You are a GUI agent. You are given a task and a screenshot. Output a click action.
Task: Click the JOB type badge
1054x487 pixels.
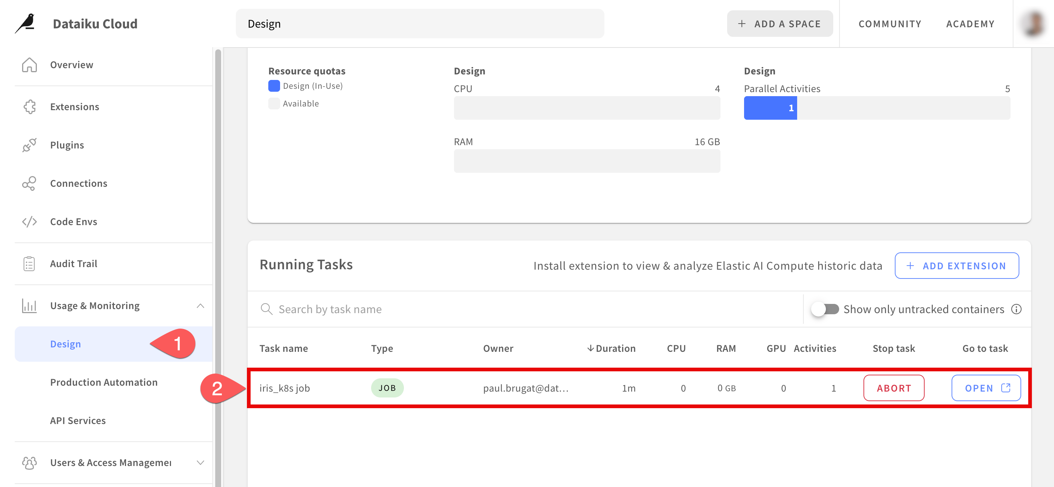(x=387, y=388)
